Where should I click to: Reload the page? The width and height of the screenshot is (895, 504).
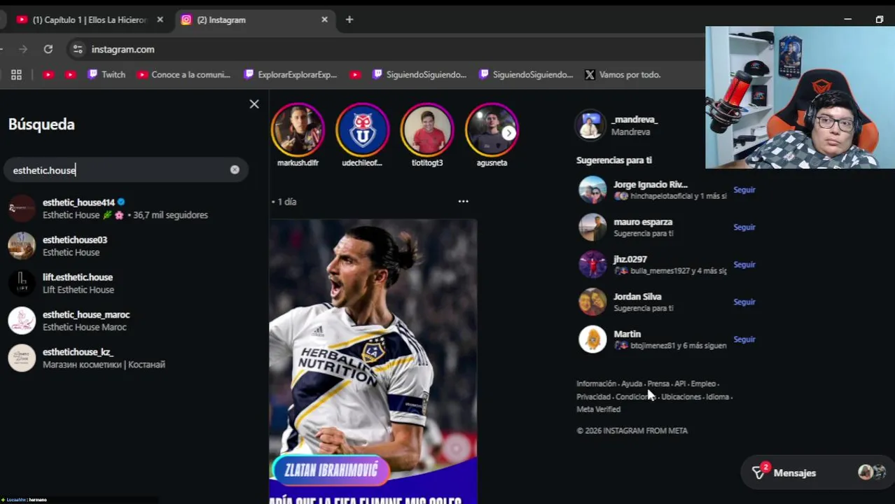pos(48,49)
